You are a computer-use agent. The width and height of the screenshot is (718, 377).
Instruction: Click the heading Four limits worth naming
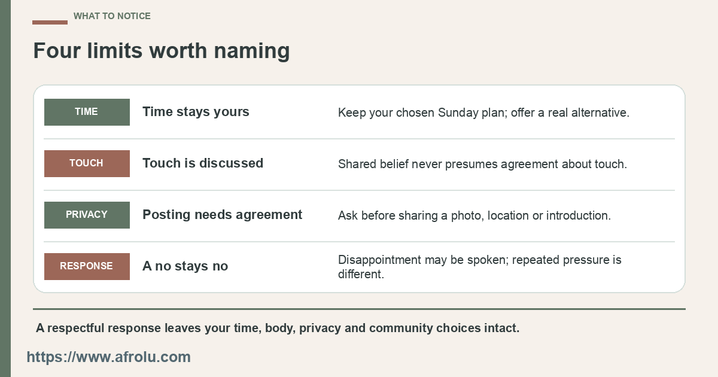[162, 51]
